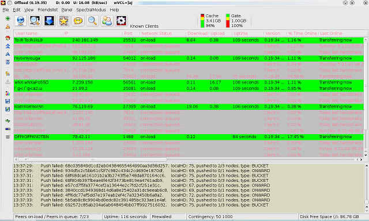Click the single blue up-arrow sidebar icon
Screen dimensions: 369x221
(7, 54)
